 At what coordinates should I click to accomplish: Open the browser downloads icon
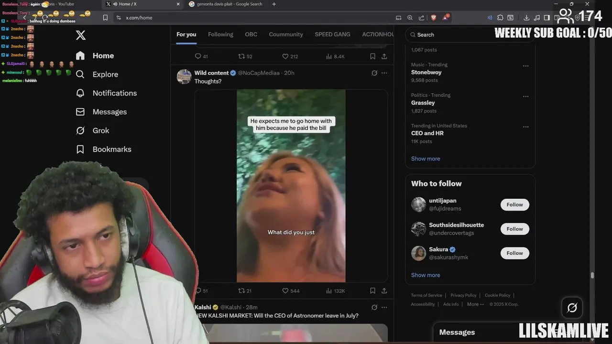point(526,18)
